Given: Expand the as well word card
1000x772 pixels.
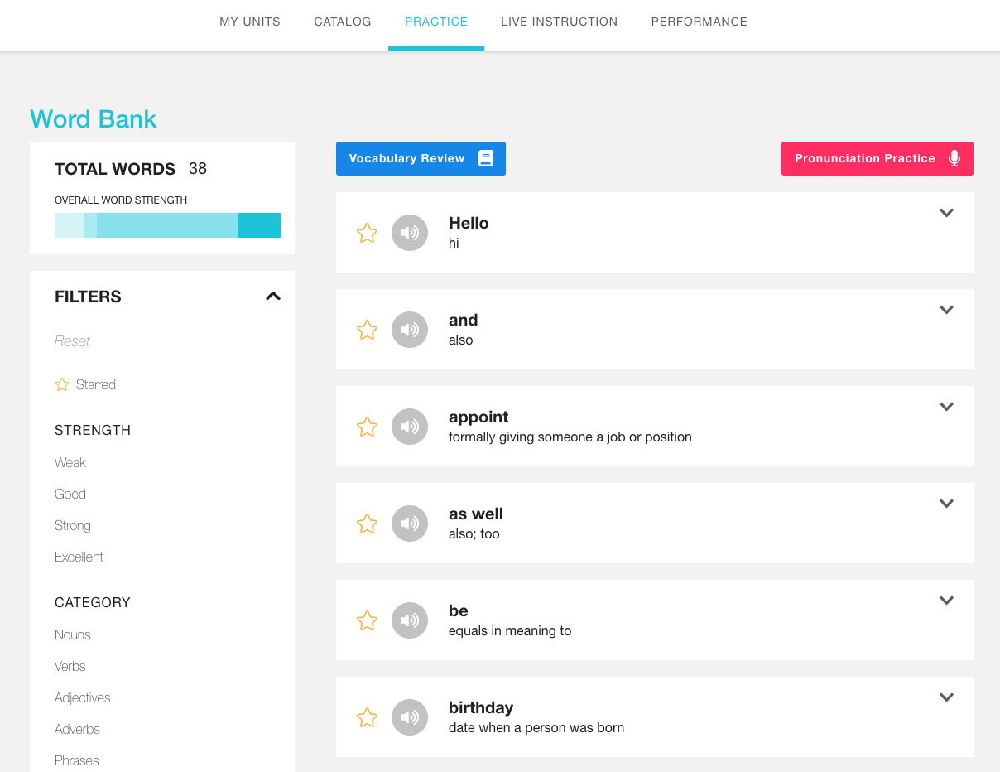Looking at the screenshot, I should tap(947, 504).
